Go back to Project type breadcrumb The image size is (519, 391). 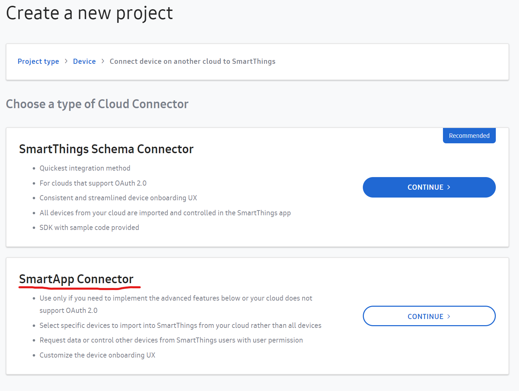[38, 61]
